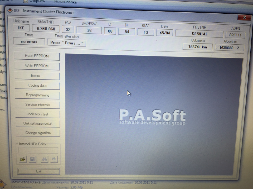Close the IKE window with red X
Viewport: 253px width, 189px height.
tap(244, 17)
